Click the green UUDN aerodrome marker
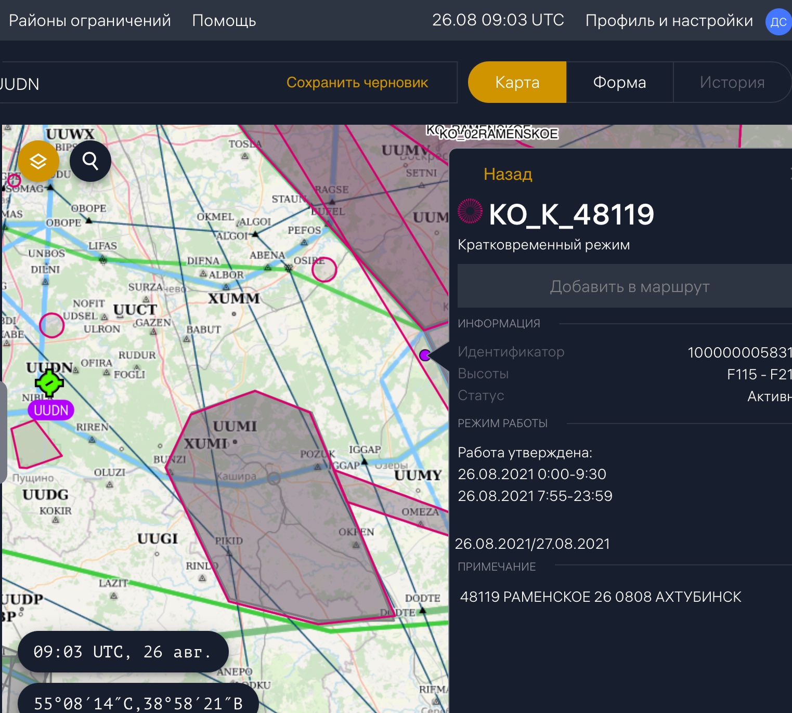 pos(49,383)
